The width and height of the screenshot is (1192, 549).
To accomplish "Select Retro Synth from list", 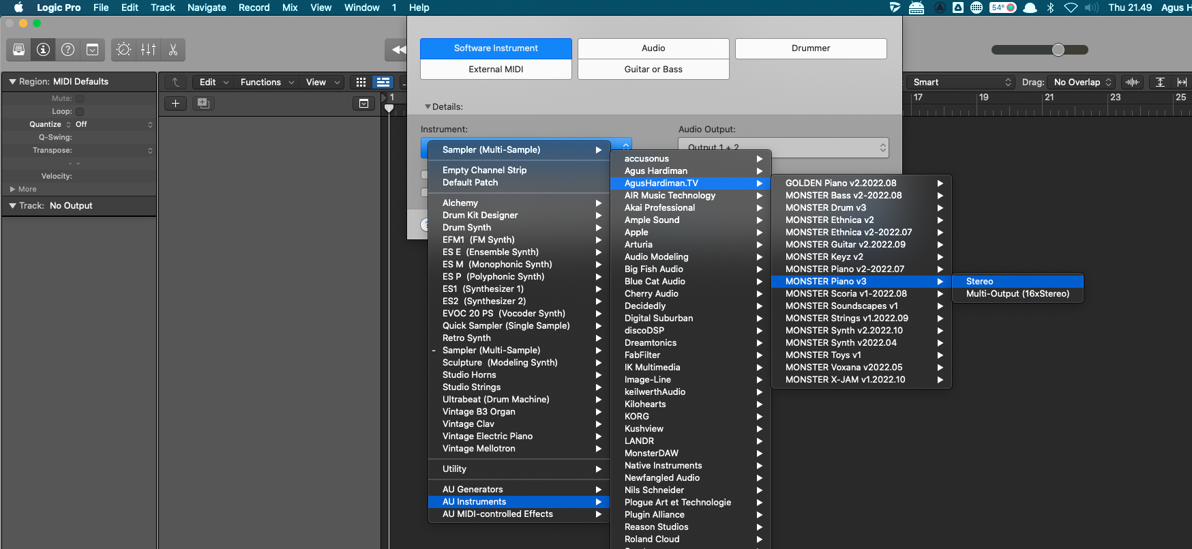I will [x=519, y=338].
